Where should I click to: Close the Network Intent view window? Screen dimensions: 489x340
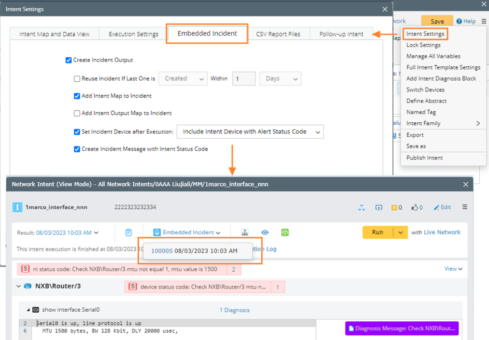point(465,184)
